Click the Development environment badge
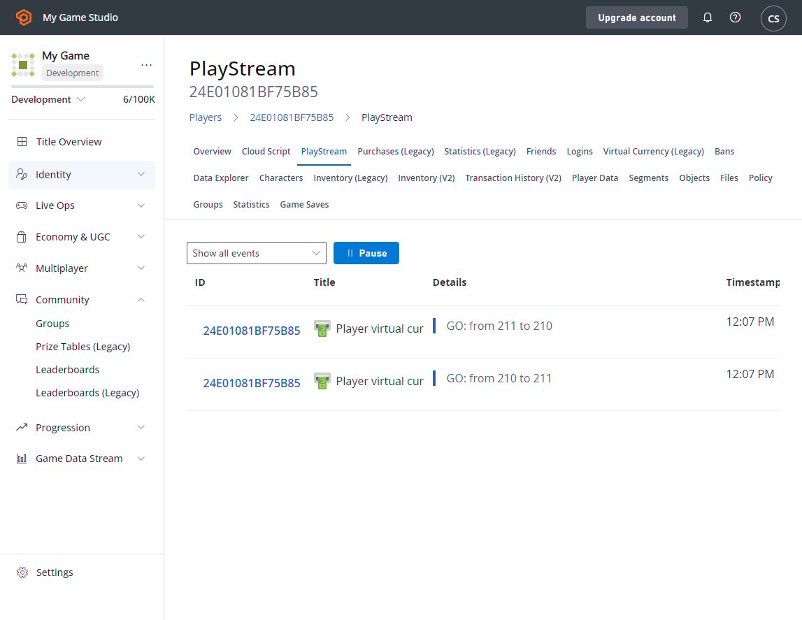This screenshot has height=620, width=802. tap(72, 73)
